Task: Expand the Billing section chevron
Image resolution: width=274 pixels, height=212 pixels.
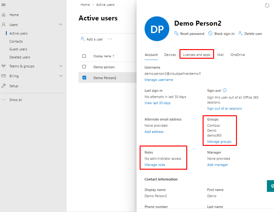Action: 61,76
